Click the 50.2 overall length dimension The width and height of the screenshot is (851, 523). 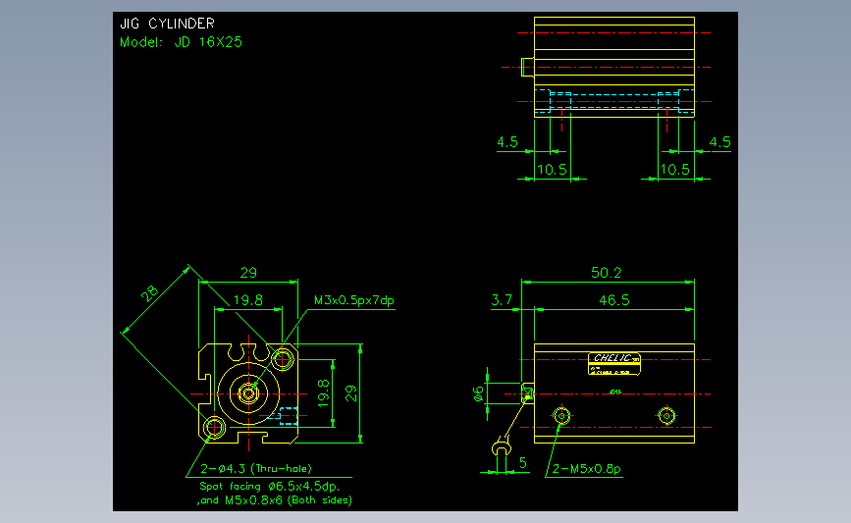click(607, 273)
